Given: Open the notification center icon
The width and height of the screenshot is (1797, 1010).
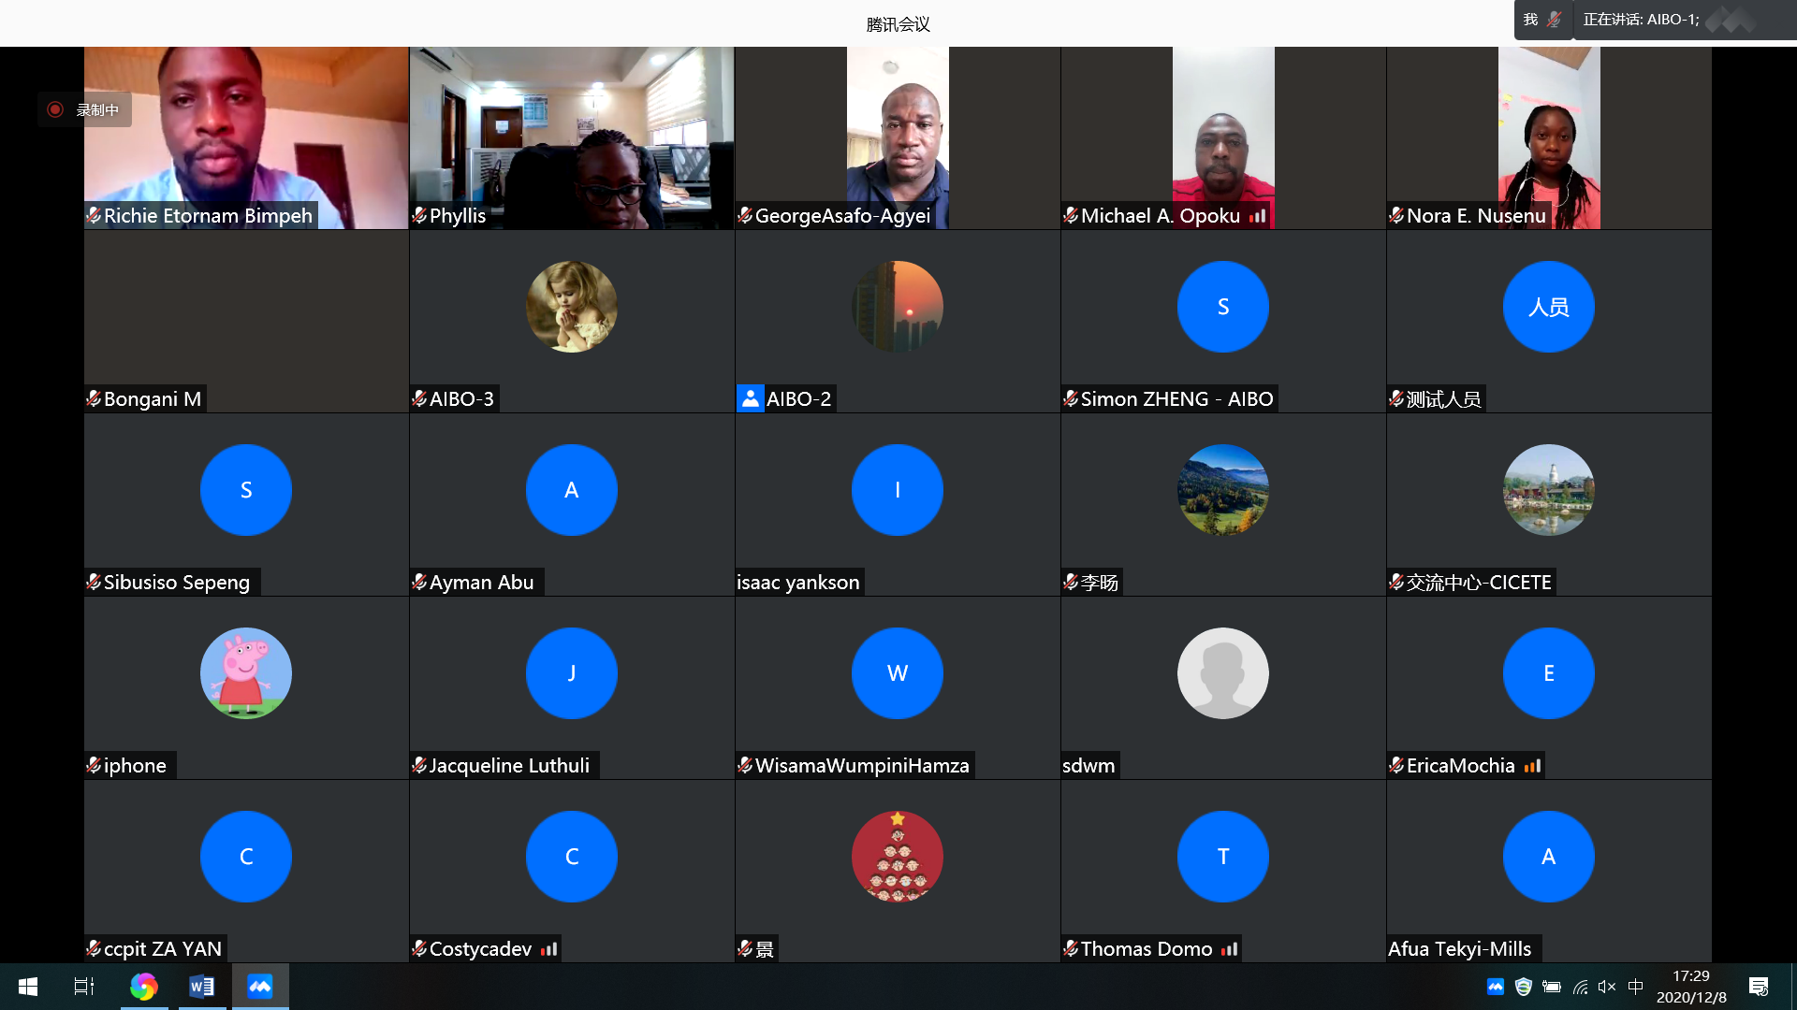Looking at the screenshot, I should click(x=1759, y=987).
